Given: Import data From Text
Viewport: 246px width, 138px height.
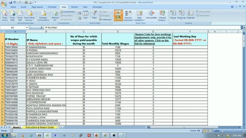Looking at the screenshot, I should (x=20, y=16).
